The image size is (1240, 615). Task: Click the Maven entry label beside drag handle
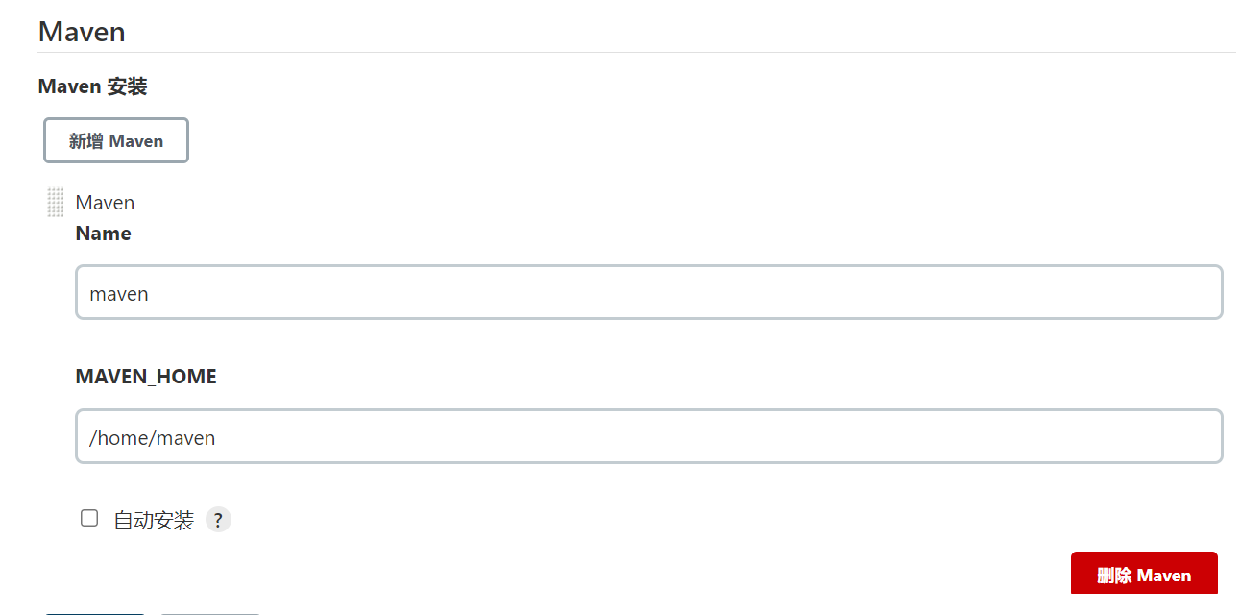(106, 203)
